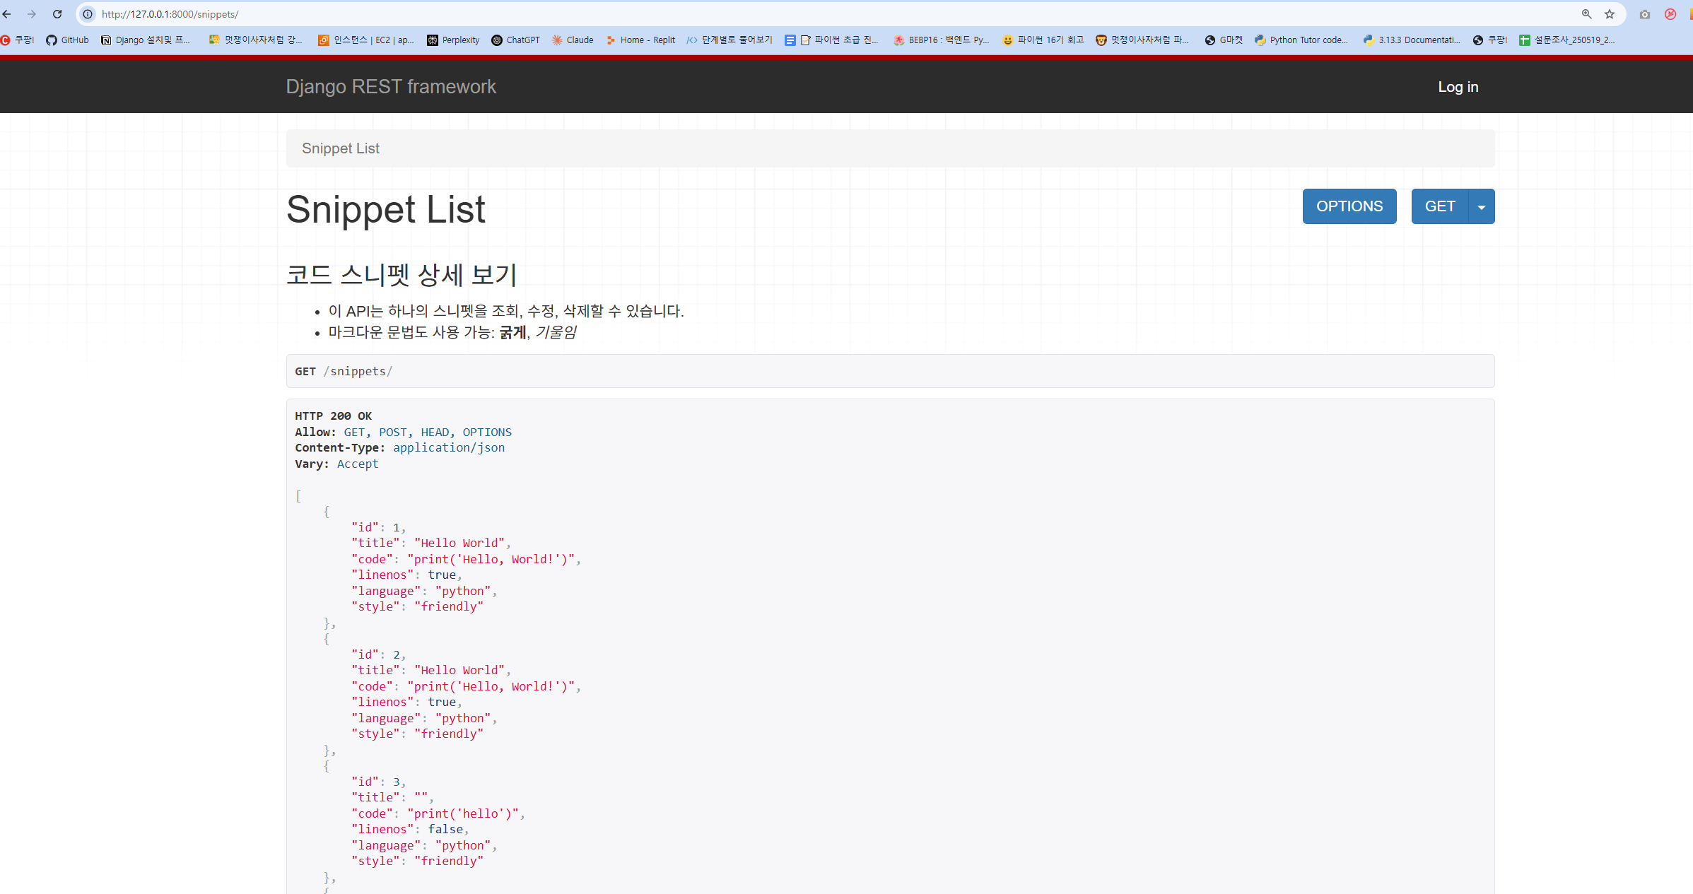This screenshot has width=1693, height=894.
Task: Click the Snippet List breadcrumb
Action: [x=341, y=148]
